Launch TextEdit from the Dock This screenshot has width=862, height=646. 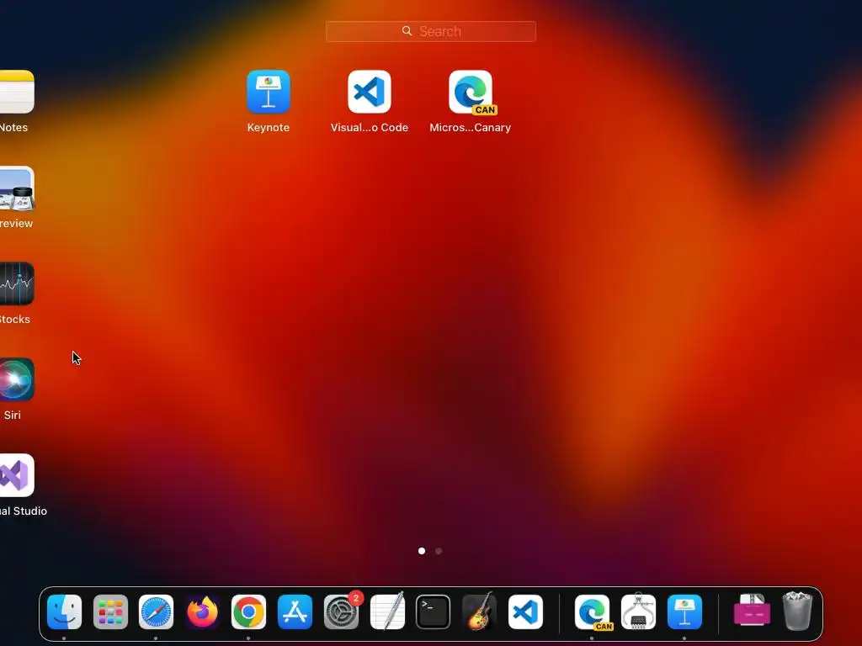387,611
